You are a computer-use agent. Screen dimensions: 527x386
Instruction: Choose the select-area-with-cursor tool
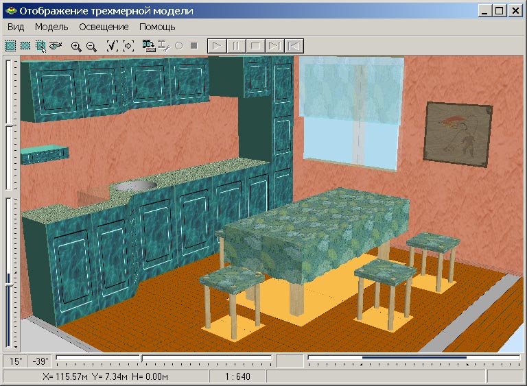coord(41,47)
